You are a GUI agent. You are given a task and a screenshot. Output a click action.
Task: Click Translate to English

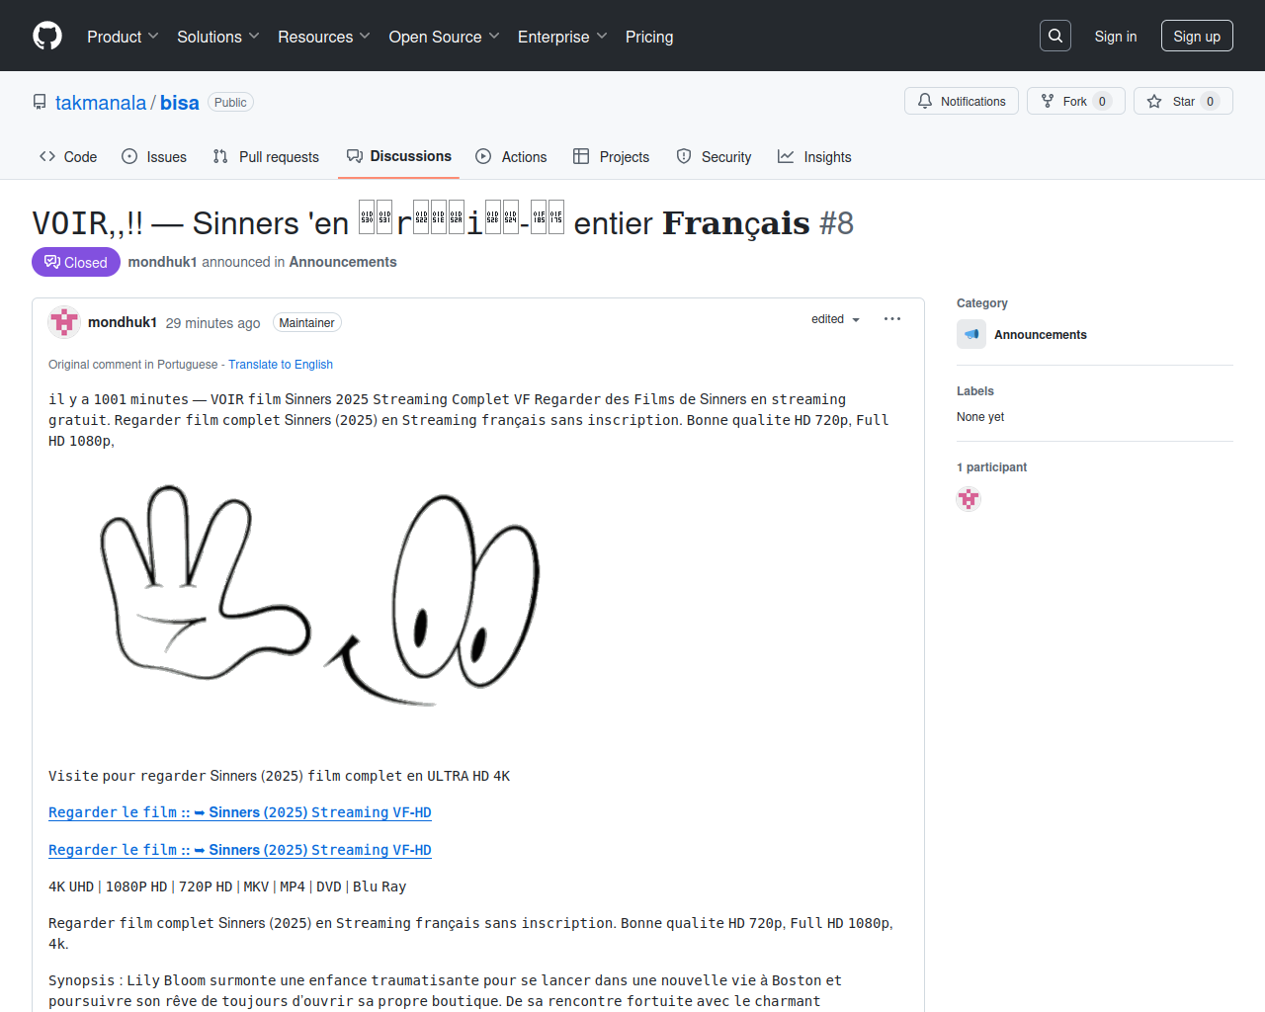pyautogui.click(x=281, y=365)
